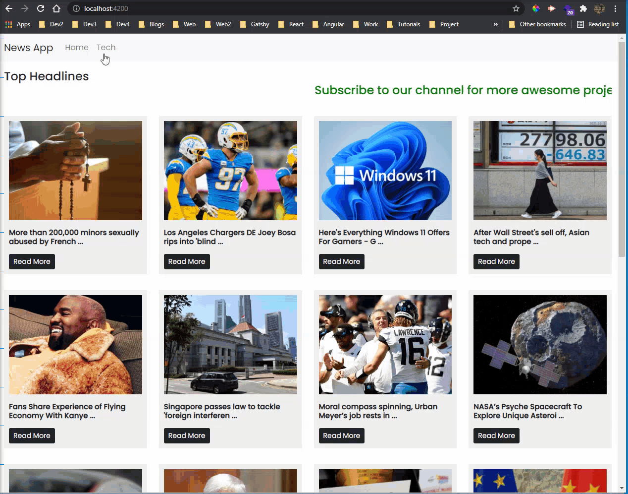Open the React bookmark folder
This screenshot has height=494, width=628.
pyautogui.click(x=291, y=24)
